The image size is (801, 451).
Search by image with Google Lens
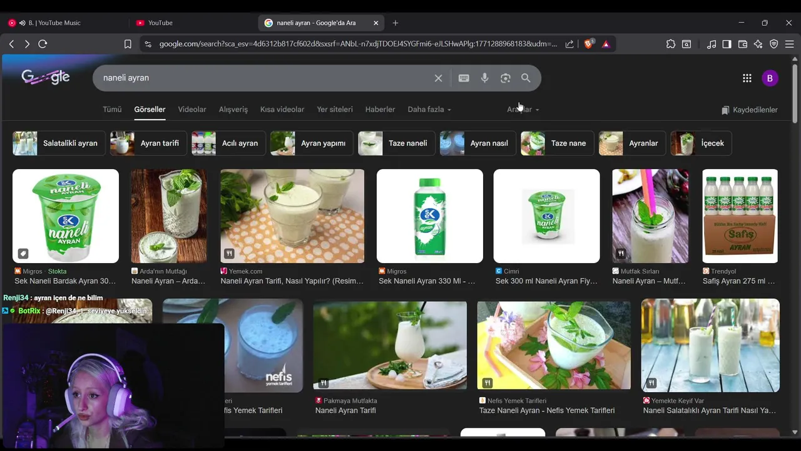506,78
